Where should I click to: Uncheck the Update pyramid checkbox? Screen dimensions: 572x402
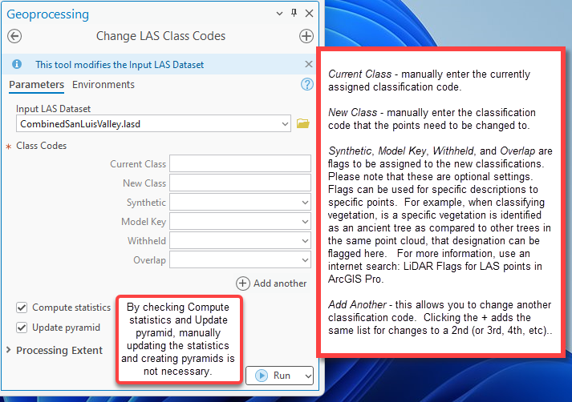22,328
